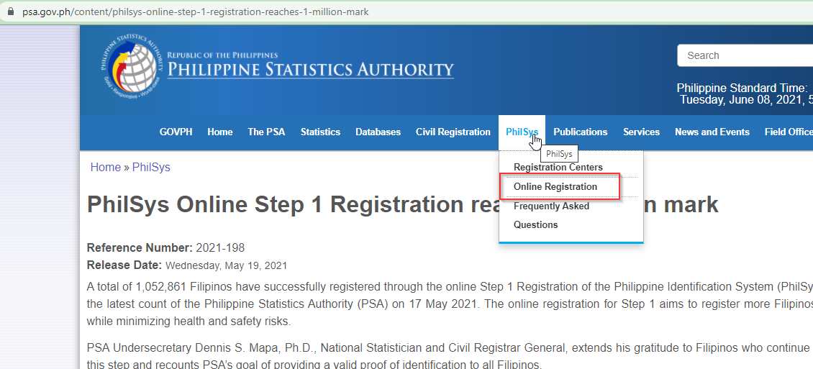Click the Release Date Wednesday, May 19, 2021
This screenshot has width=813, height=369.
click(x=186, y=265)
